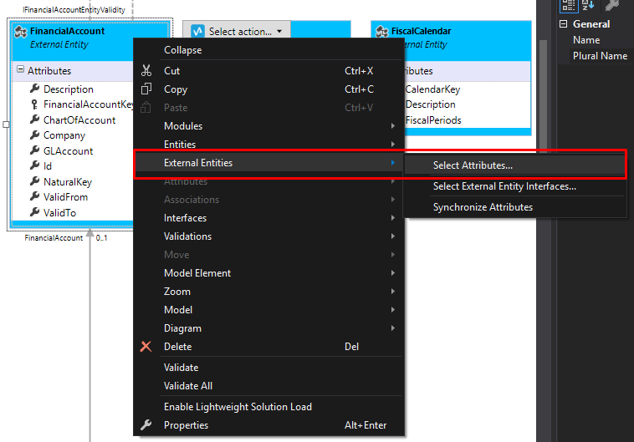Screen dimensions: 634x442
Task: Select the FiscalPeriods attribute of FiscalCalendar
Action: pyautogui.click(x=433, y=120)
